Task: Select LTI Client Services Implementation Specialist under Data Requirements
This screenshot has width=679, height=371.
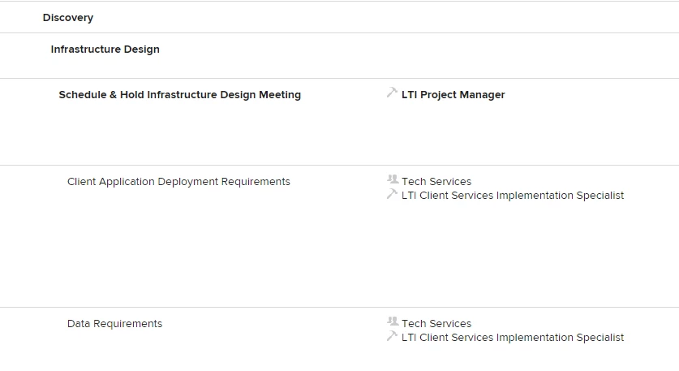Action: coord(512,338)
